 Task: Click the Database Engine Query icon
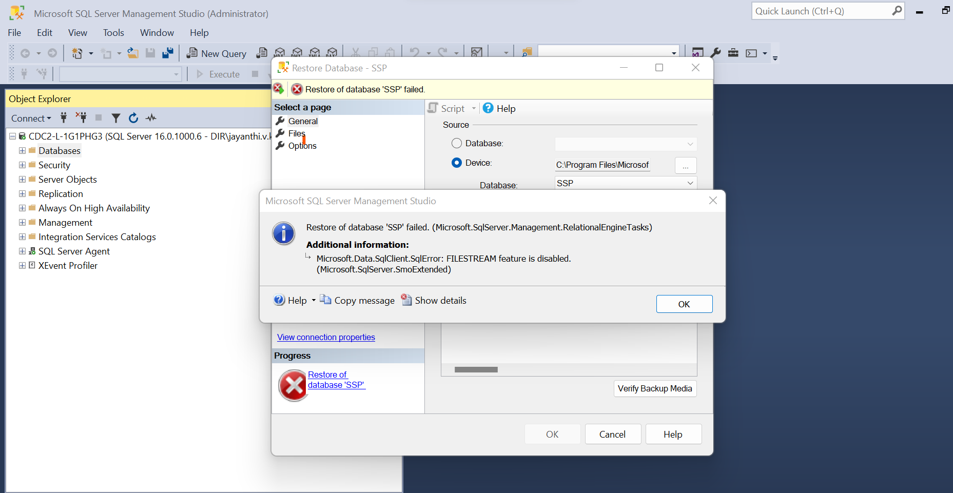pyautogui.click(x=262, y=53)
